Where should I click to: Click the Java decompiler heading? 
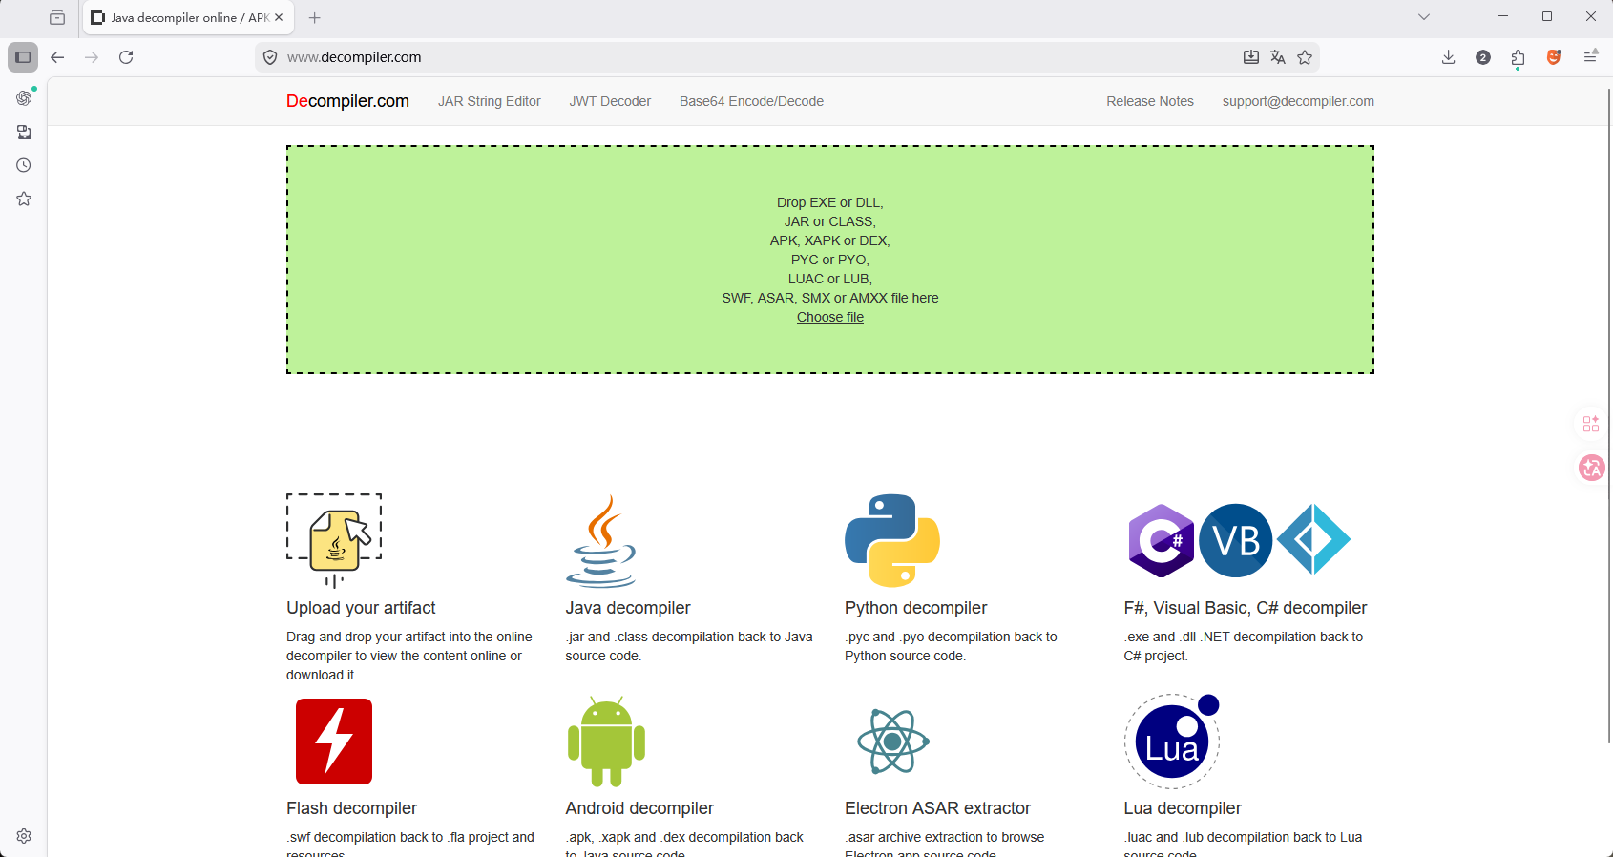[x=628, y=608]
